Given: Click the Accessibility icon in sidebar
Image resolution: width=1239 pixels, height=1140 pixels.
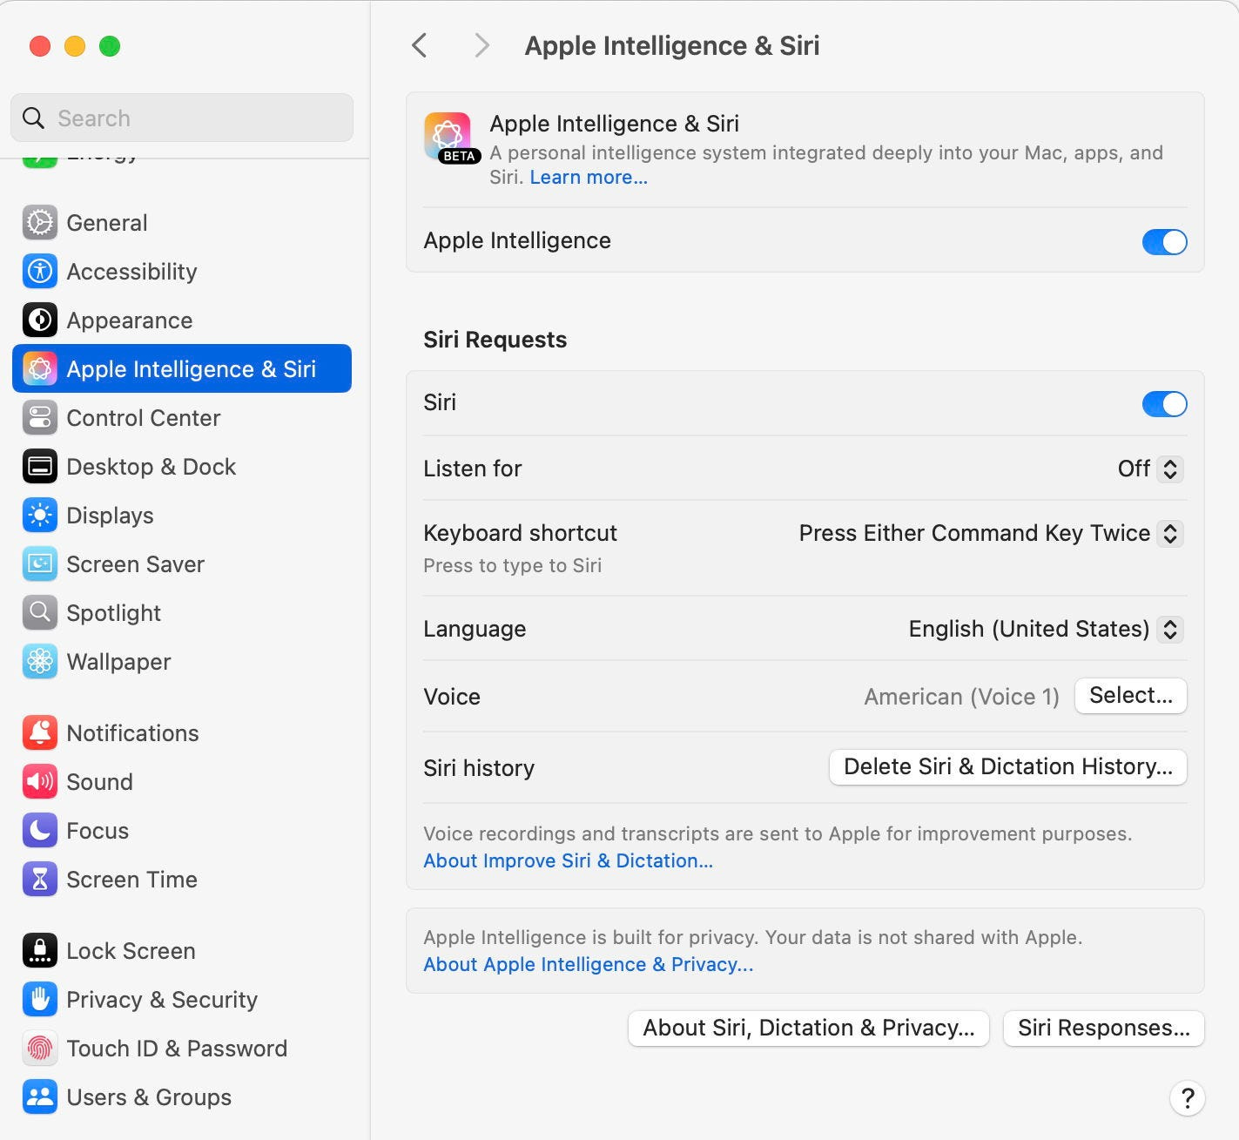Looking at the screenshot, I should pos(40,272).
